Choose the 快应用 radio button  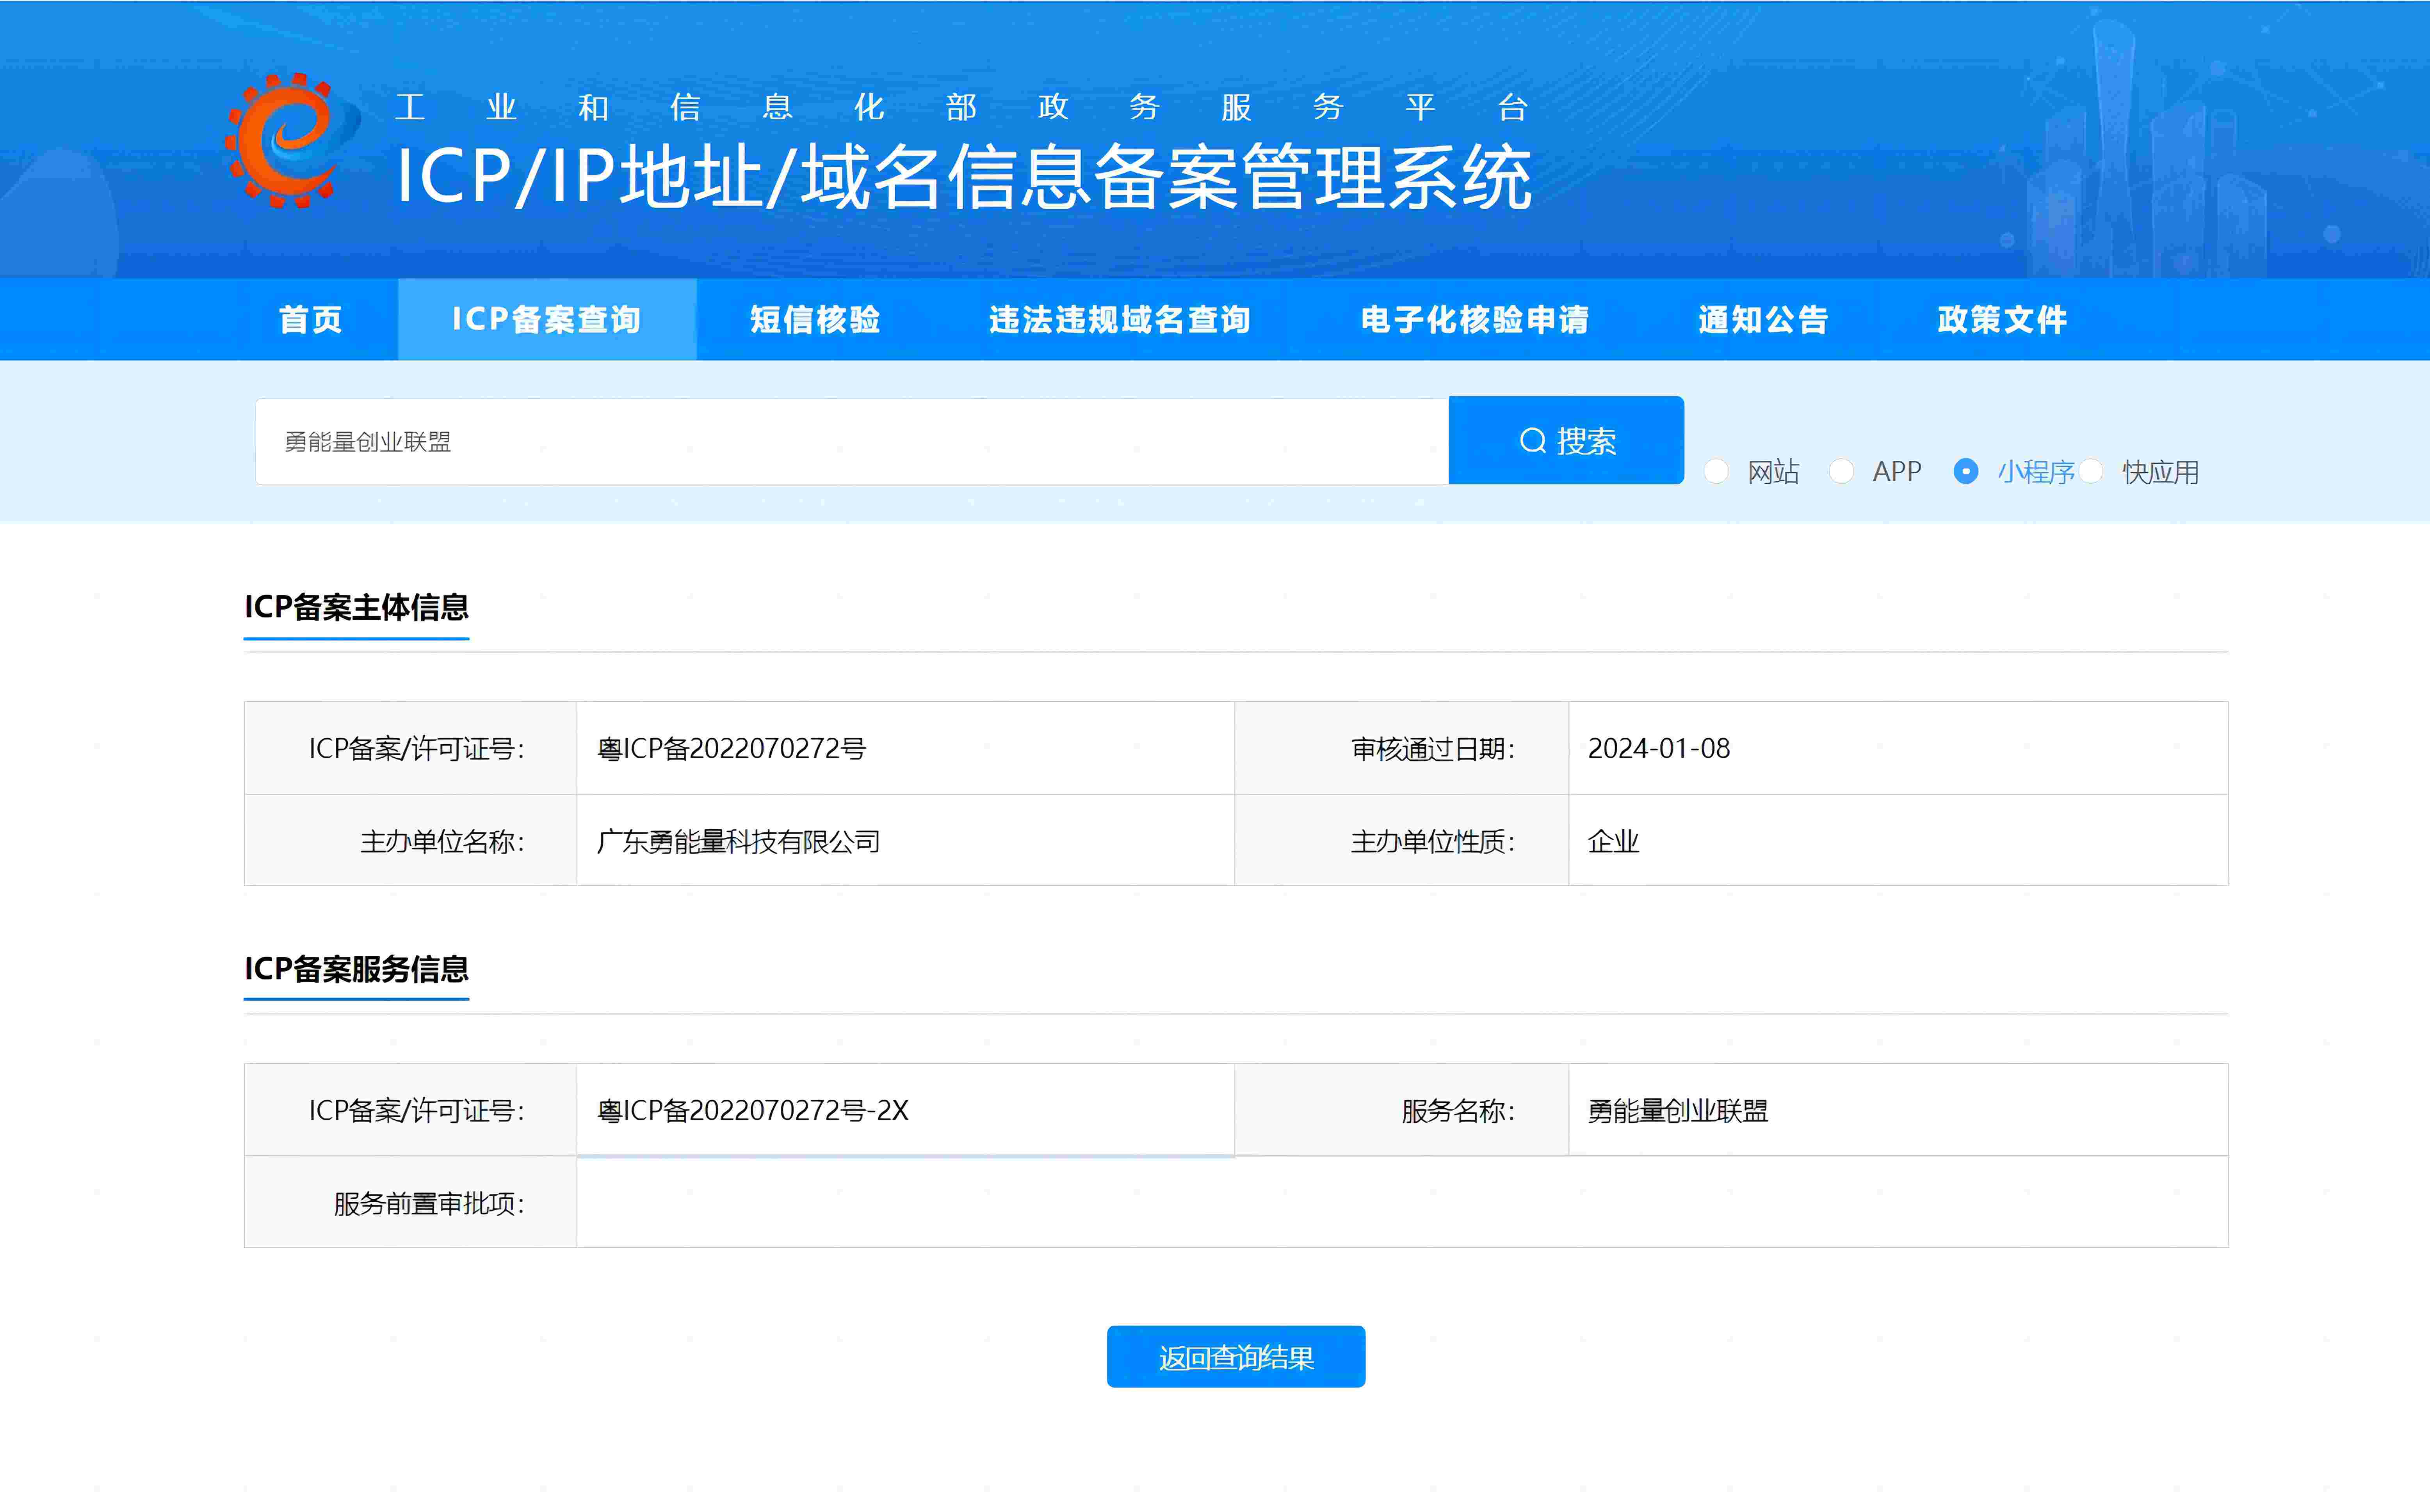pyautogui.click(x=2091, y=471)
